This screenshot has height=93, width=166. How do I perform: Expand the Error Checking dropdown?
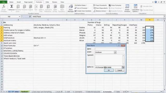click(x=122, y=8)
